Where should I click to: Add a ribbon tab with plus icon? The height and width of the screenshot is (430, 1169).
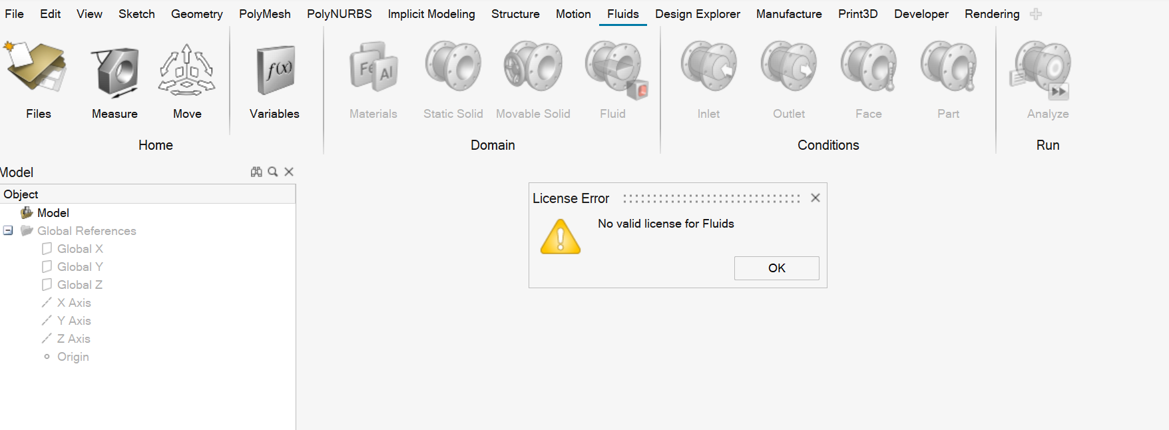[1035, 14]
